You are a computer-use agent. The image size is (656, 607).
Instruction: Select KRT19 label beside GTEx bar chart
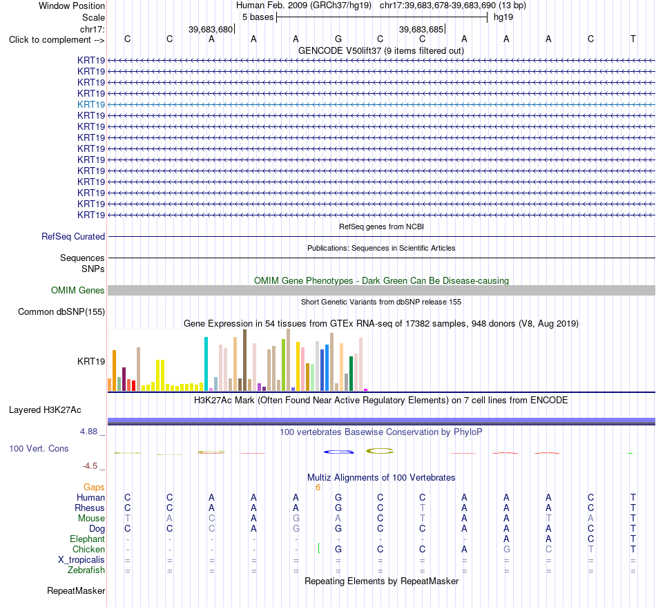pos(91,361)
